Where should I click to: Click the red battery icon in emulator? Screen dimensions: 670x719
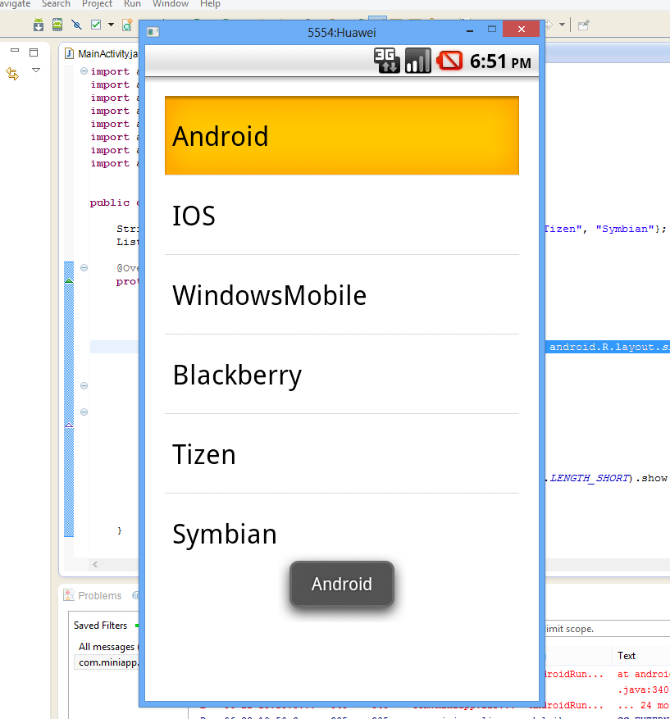click(449, 61)
